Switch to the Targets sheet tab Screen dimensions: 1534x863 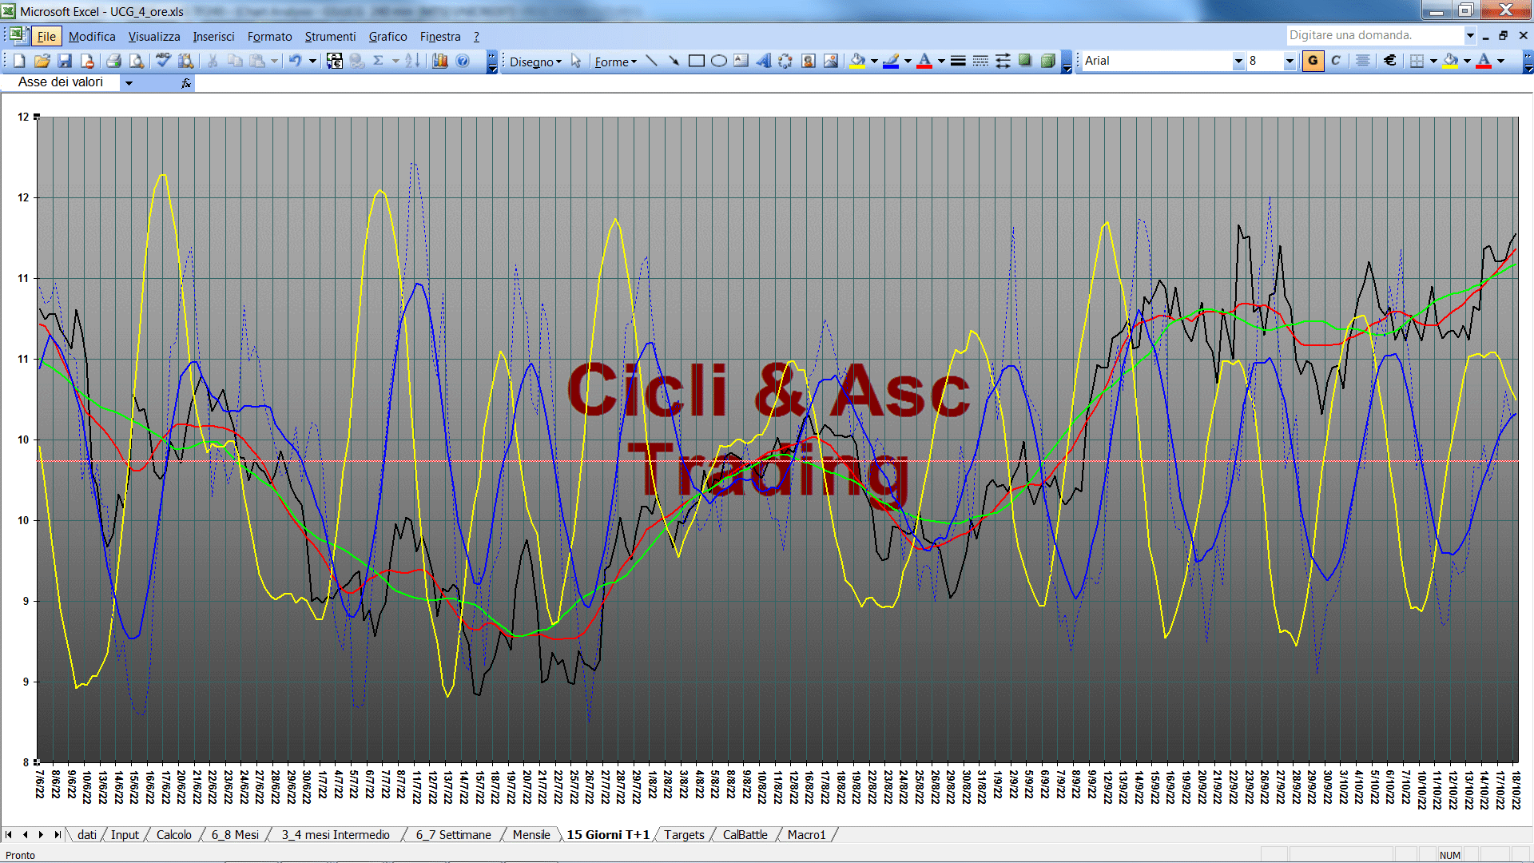point(684,835)
